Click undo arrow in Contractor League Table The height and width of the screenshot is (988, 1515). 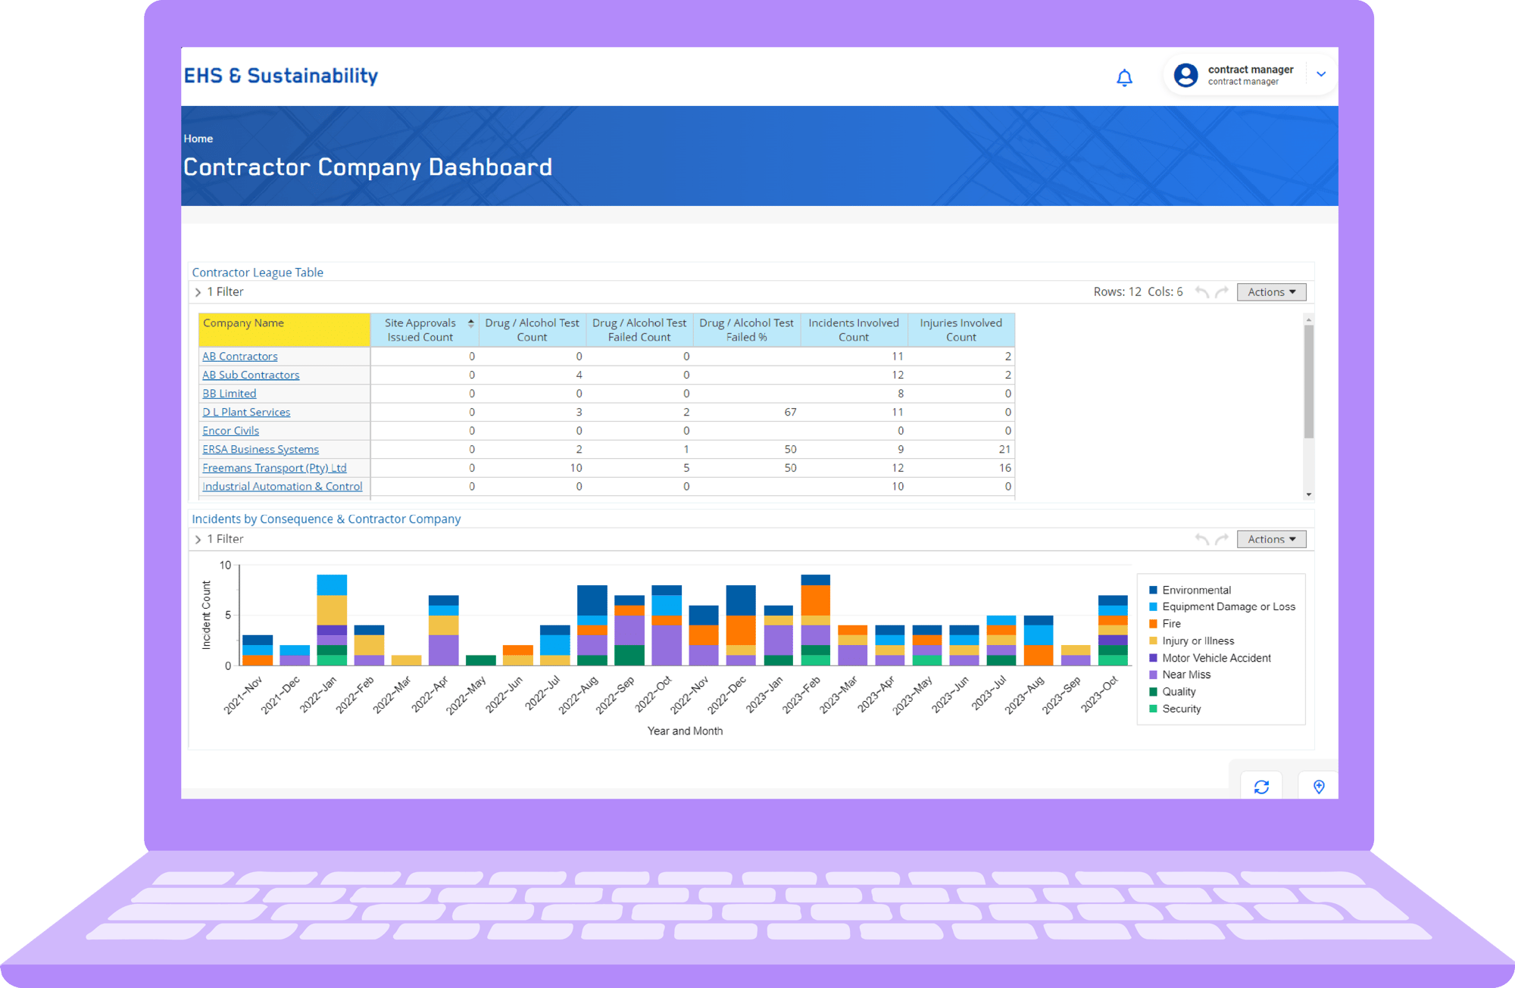[1201, 292]
